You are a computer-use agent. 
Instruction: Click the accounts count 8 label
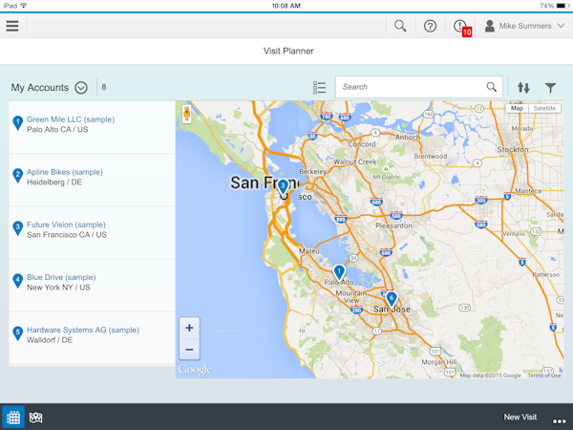point(104,87)
